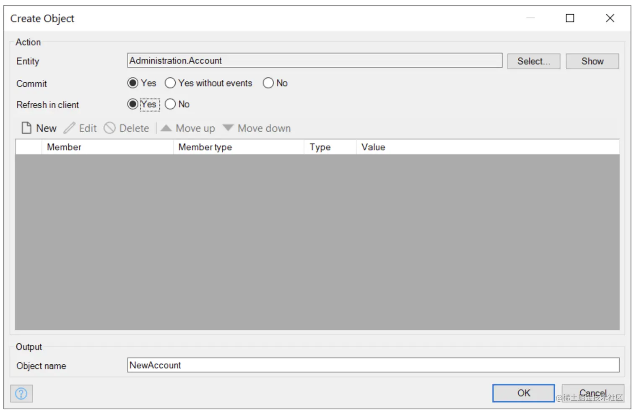Click the Type column header
Image resolution: width=634 pixels, height=413 pixels.
[330, 147]
